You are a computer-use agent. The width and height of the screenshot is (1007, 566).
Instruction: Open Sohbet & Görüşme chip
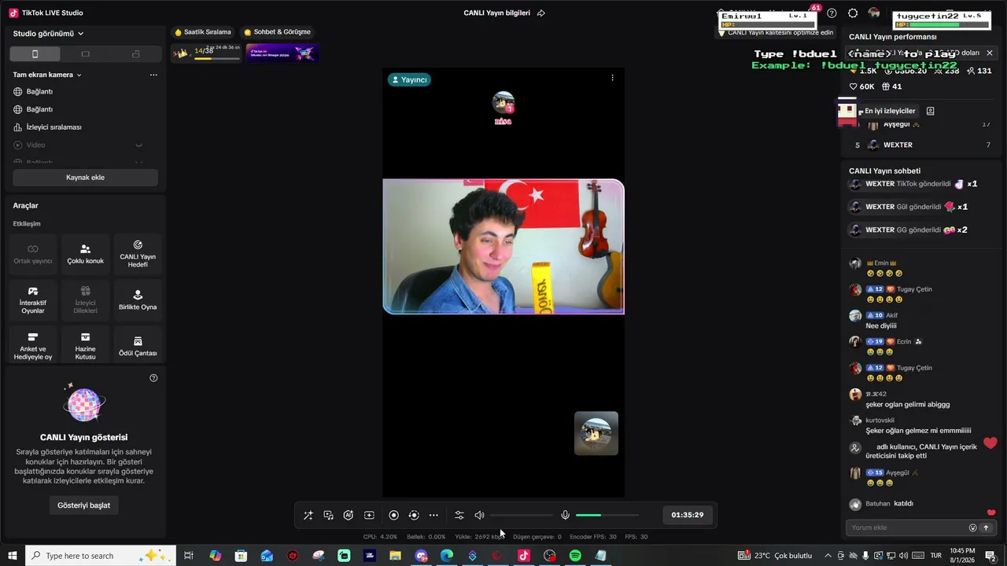pos(277,32)
